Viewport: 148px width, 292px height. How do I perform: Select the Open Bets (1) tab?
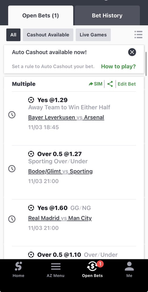coord(40,15)
